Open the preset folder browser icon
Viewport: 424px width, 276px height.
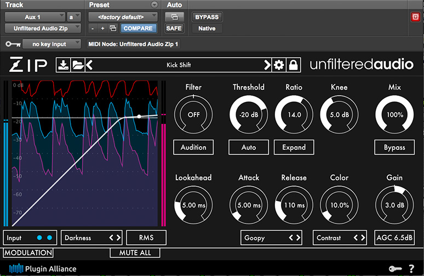(x=78, y=65)
